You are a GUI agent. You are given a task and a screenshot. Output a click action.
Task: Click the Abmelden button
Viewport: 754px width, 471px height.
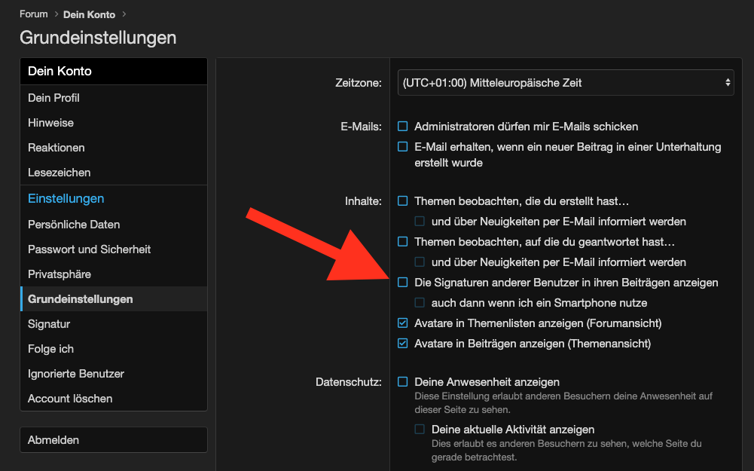point(114,440)
